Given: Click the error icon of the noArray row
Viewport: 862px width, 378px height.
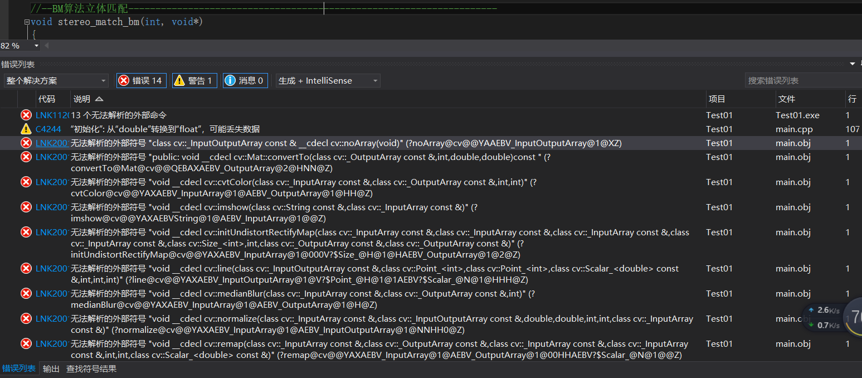Looking at the screenshot, I should coord(26,143).
